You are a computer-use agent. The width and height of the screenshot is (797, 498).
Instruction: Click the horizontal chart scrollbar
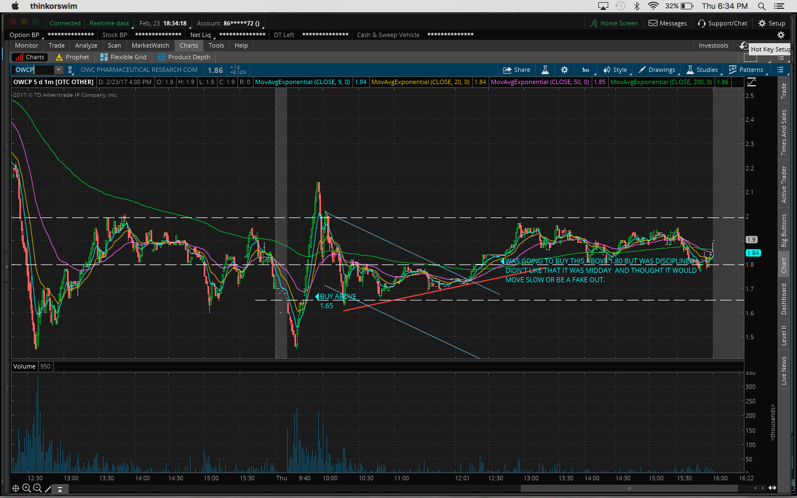pyautogui.click(x=629, y=488)
